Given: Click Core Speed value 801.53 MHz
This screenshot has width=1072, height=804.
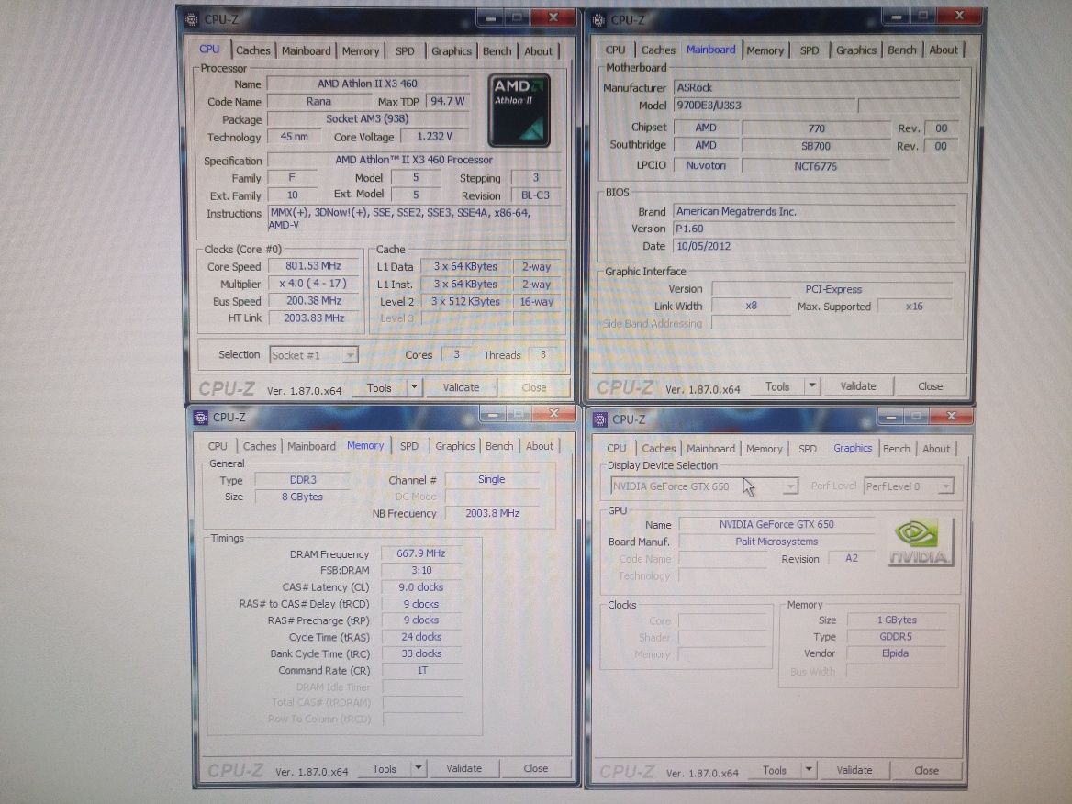Looking at the screenshot, I should (x=314, y=266).
